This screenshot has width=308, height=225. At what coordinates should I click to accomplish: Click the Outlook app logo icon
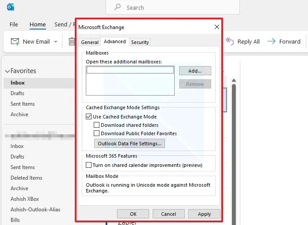(x=10, y=7)
